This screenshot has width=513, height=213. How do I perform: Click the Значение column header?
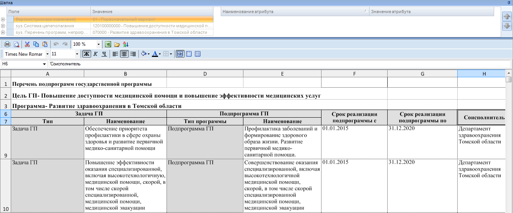152,12
